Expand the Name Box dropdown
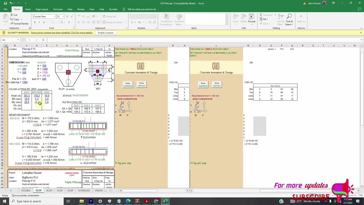This screenshot has width=364, height=205. coord(18,40)
